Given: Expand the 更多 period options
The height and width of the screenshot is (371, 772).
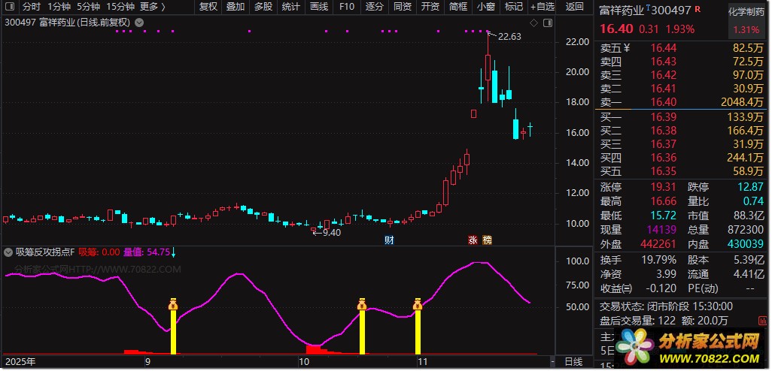Looking at the screenshot, I should [x=153, y=7].
